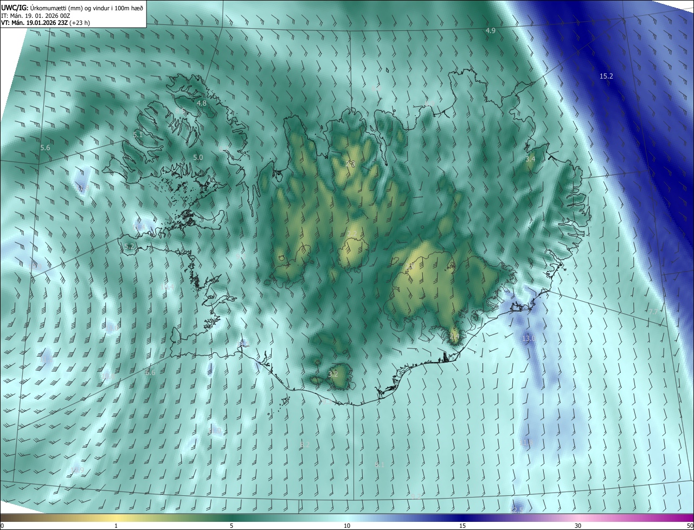Click the 5.6 value over the western sea

coord(45,147)
